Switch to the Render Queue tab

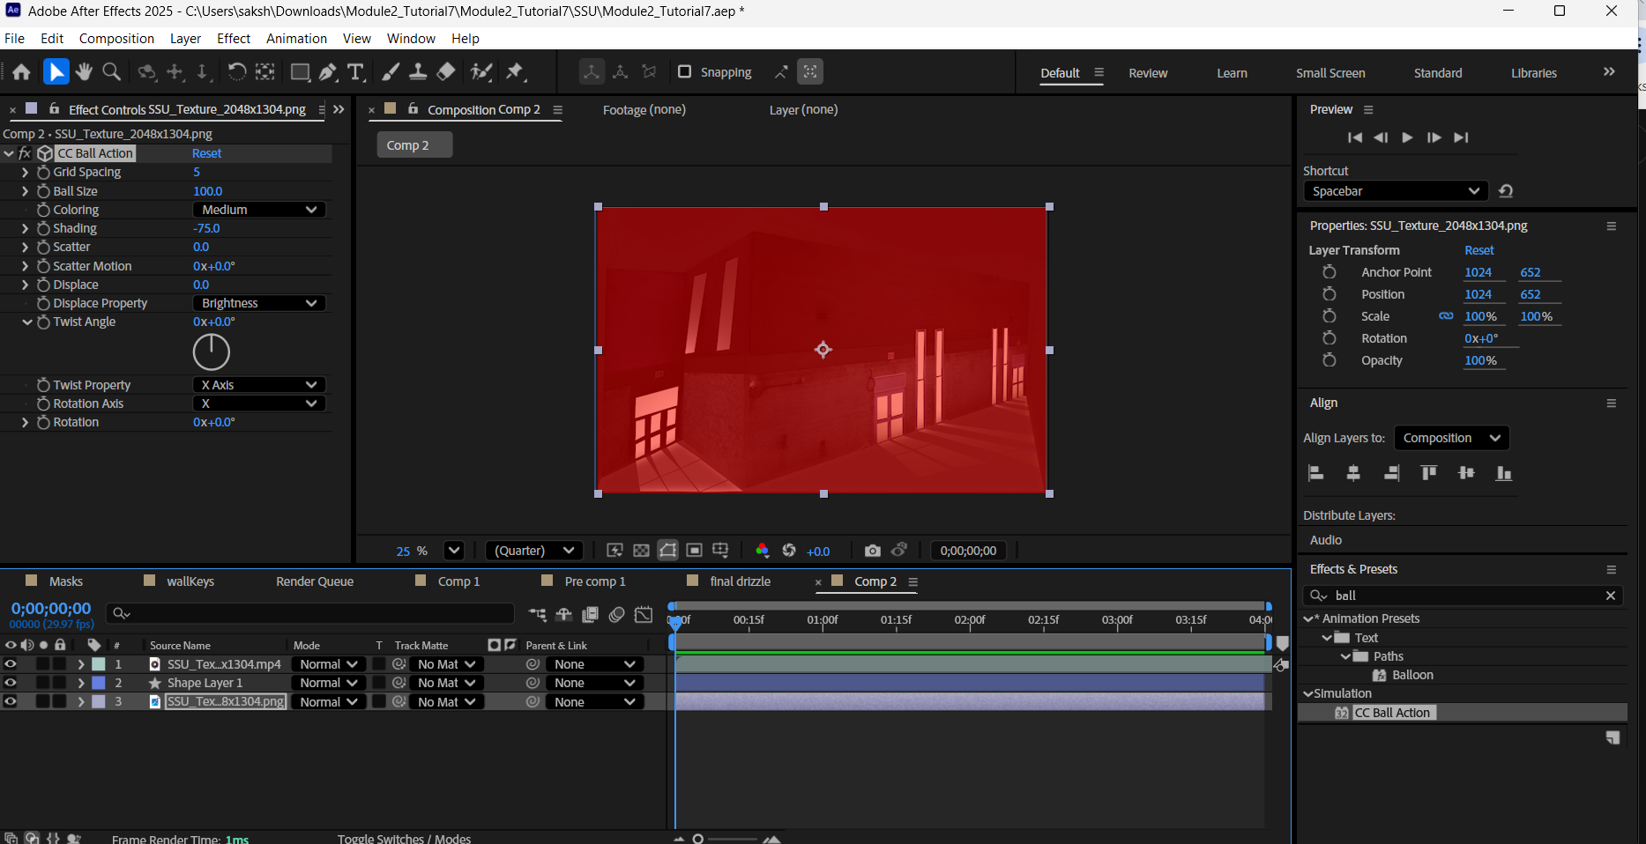314,581
